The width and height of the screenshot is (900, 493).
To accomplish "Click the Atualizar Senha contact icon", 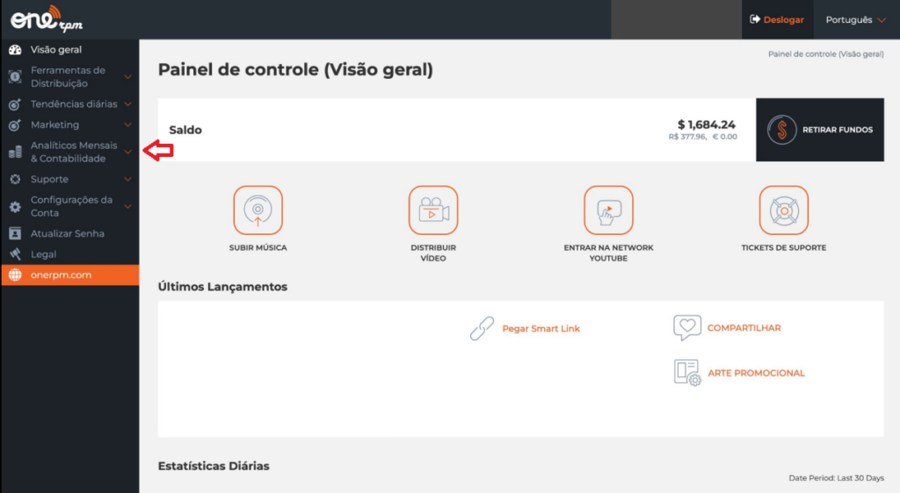I will (x=15, y=233).
